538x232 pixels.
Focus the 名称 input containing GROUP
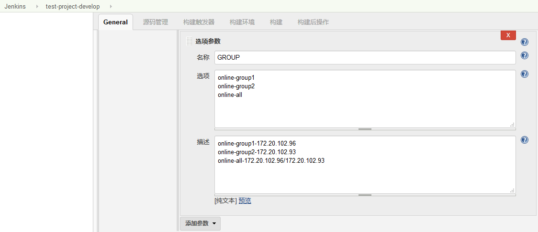[x=365, y=57]
